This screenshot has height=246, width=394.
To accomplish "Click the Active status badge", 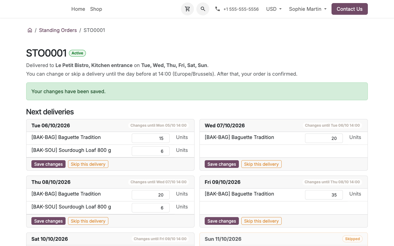I will tap(77, 53).
